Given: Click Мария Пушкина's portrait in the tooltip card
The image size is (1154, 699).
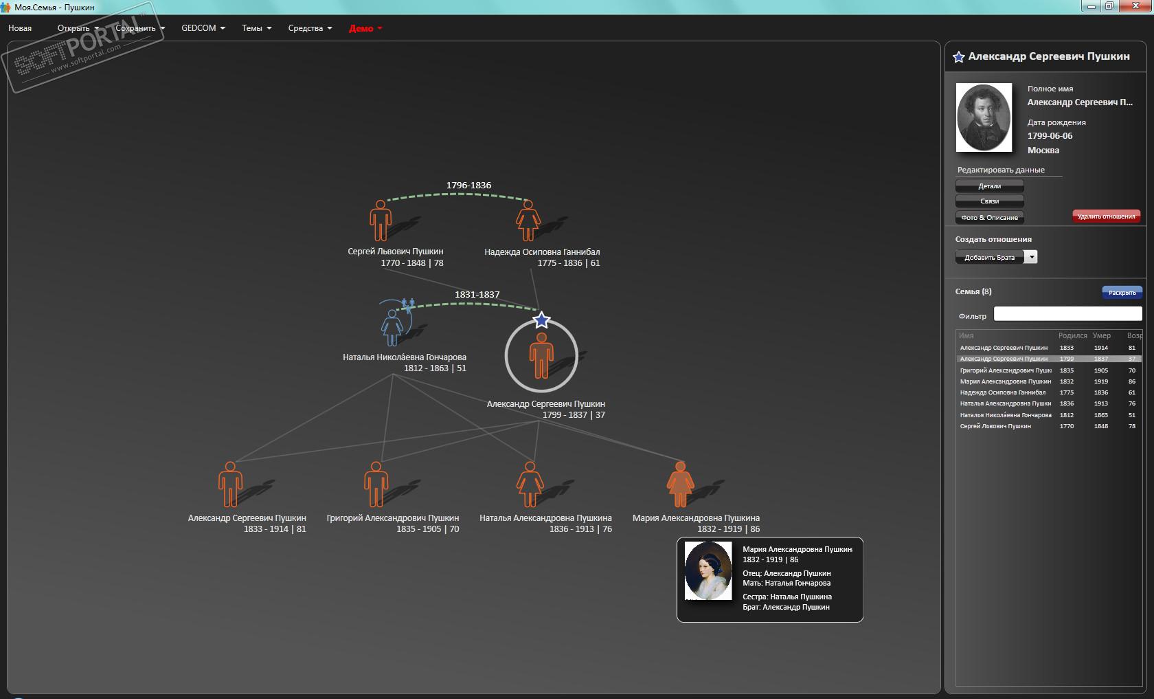Looking at the screenshot, I should point(708,570).
